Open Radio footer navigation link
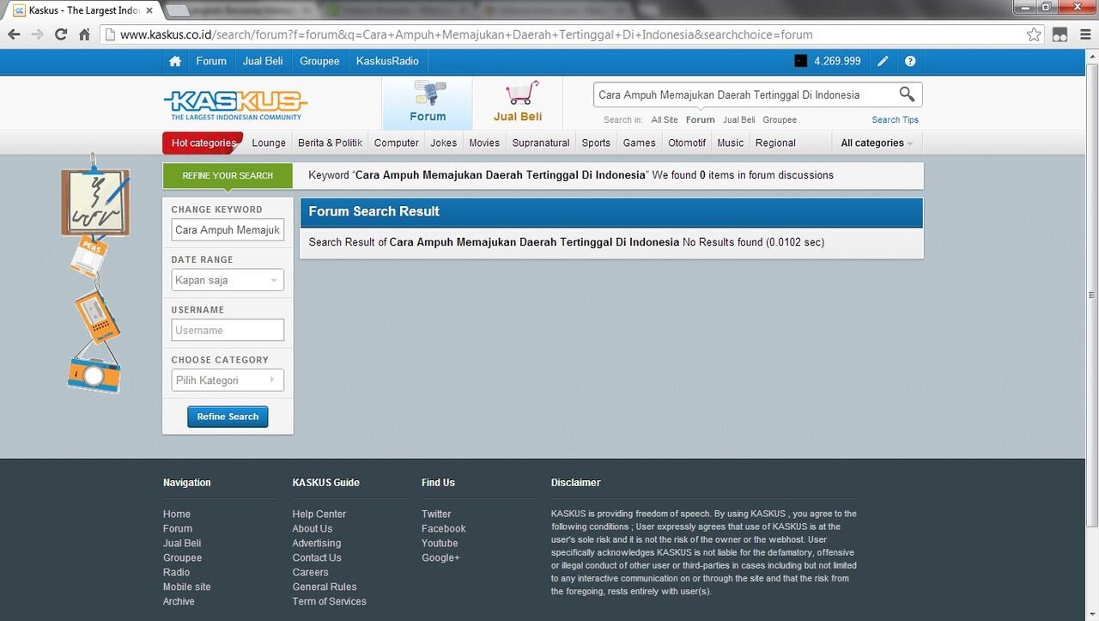1099x621 pixels. point(177,572)
